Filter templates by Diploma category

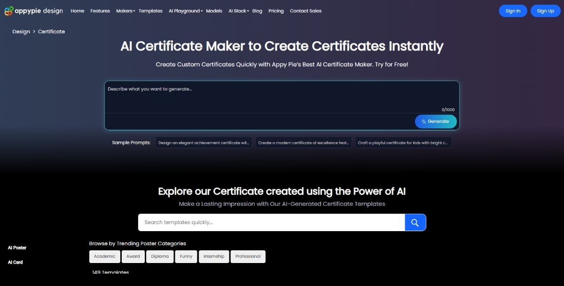coord(160,256)
